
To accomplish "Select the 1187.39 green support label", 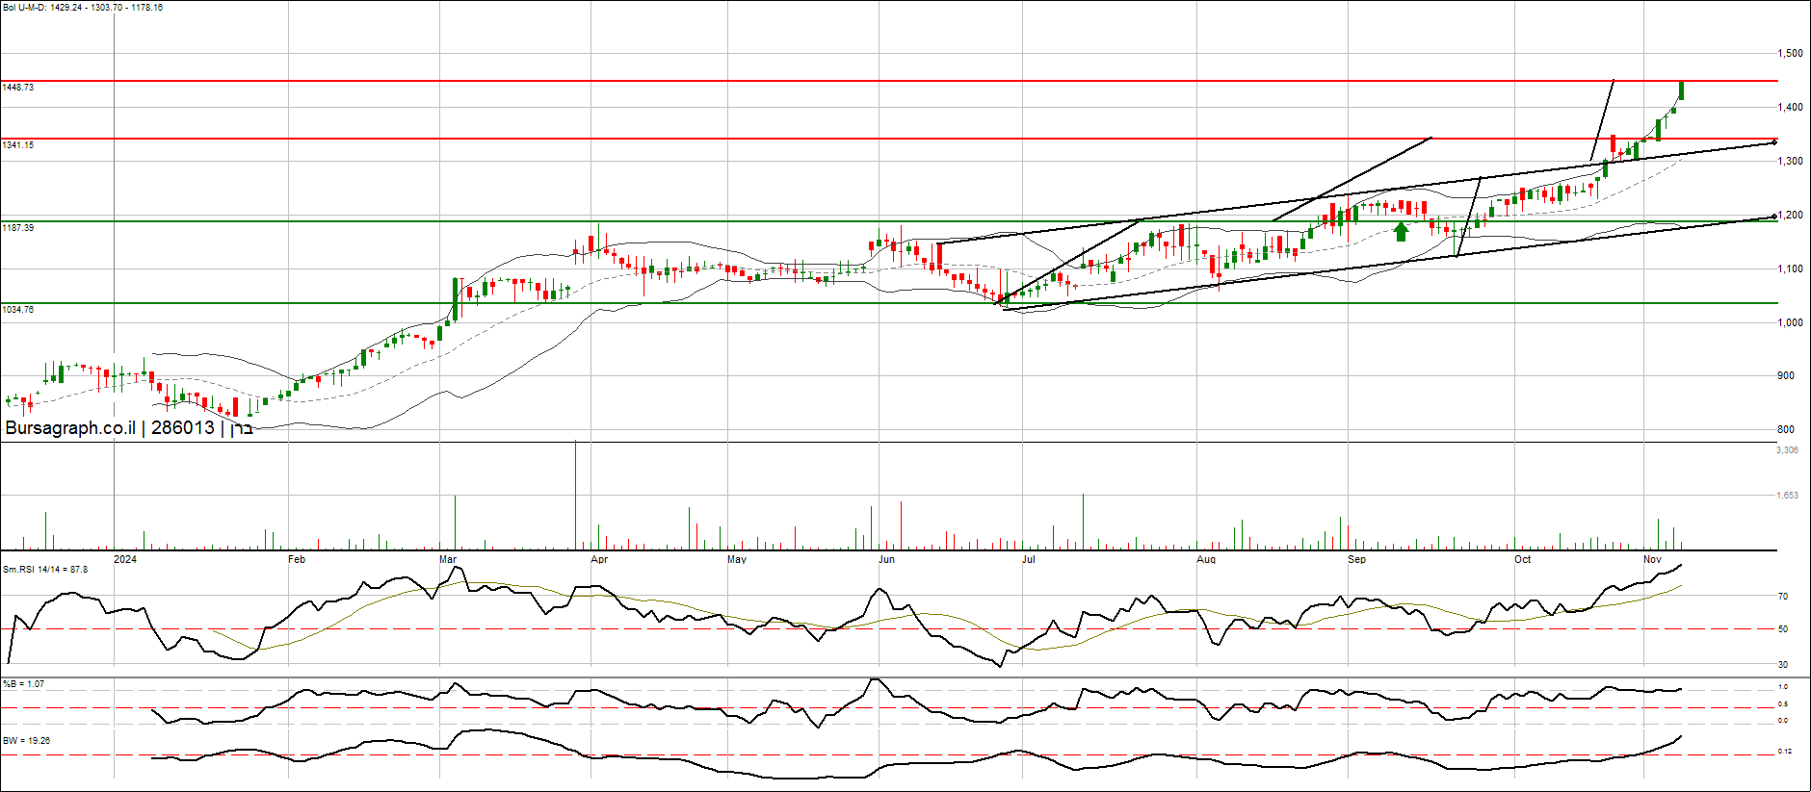I will (18, 228).
